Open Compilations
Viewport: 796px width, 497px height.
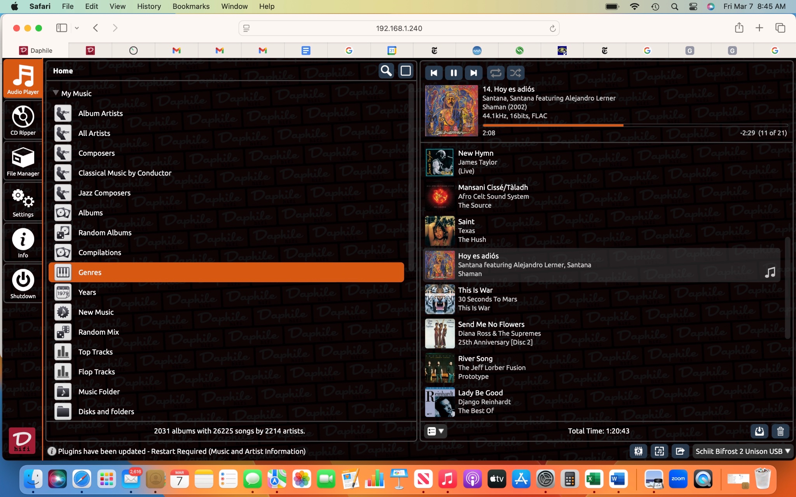coord(226,252)
